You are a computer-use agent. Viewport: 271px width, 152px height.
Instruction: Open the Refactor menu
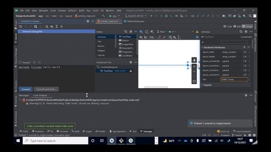tap(72, 11)
